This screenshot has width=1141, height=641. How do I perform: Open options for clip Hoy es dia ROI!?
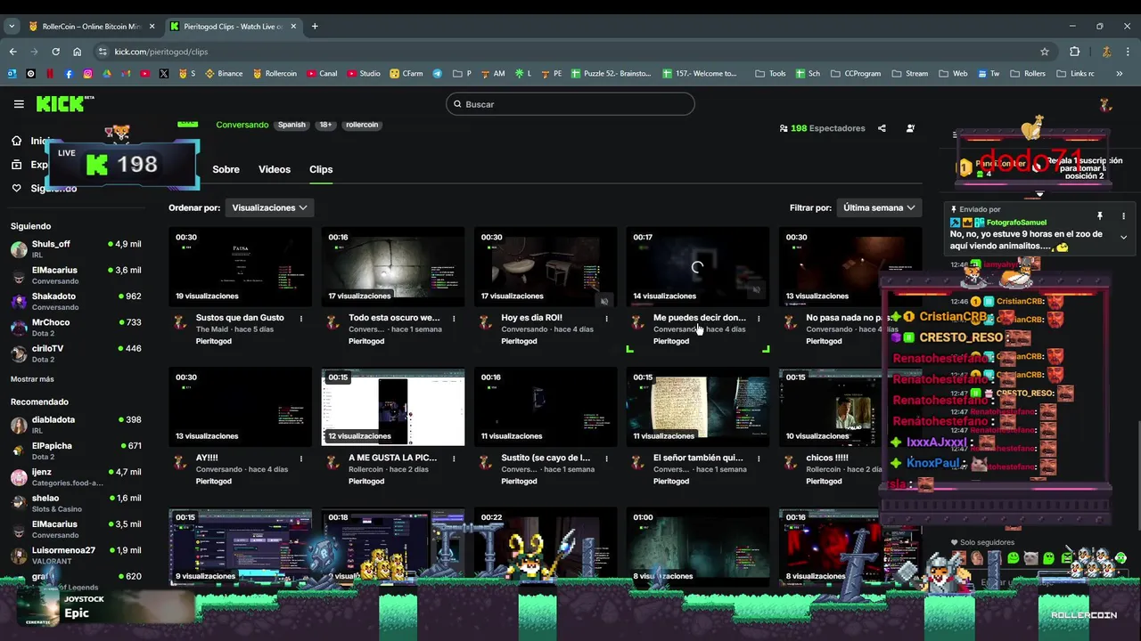tap(606, 318)
